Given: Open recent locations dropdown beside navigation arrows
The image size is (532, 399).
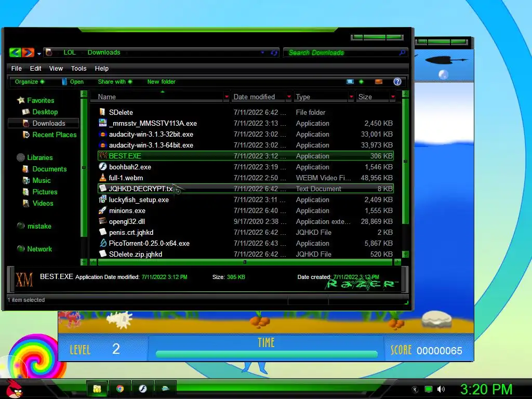Looking at the screenshot, I should [39, 54].
